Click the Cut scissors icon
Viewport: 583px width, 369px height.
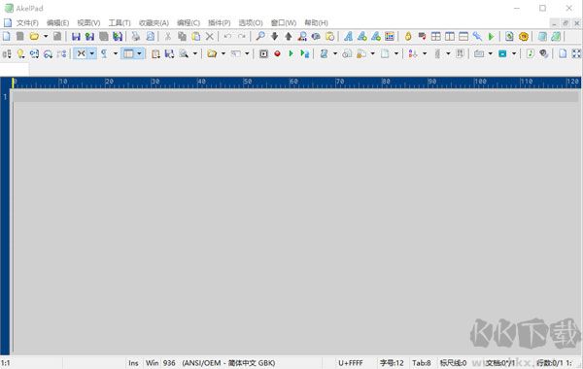(x=168, y=36)
